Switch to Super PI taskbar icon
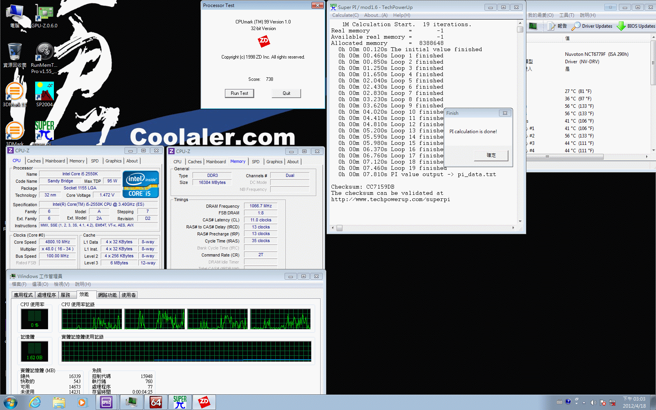The height and width of the screenshot is (410, 656). coord(180,402)
